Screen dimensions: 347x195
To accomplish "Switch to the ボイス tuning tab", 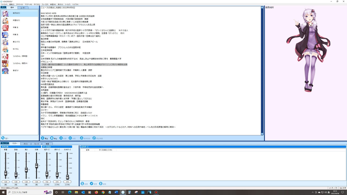I will 26,144.
